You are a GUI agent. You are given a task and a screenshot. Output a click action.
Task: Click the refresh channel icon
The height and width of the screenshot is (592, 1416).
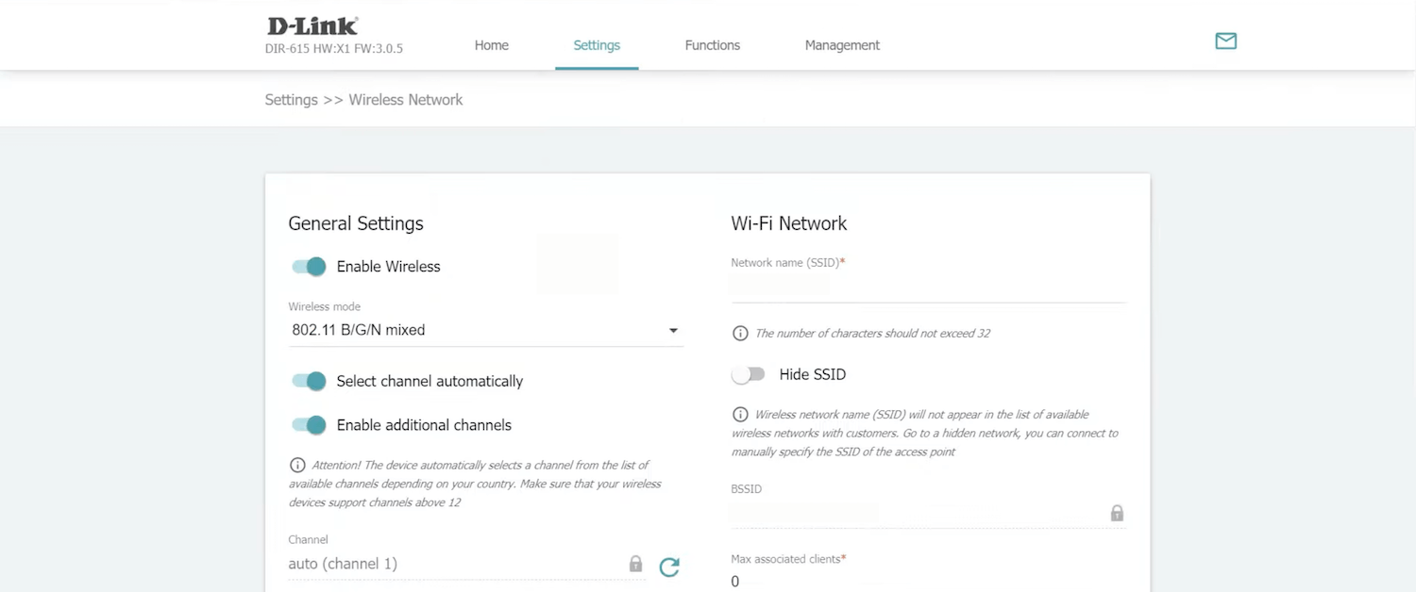(669, 567)
